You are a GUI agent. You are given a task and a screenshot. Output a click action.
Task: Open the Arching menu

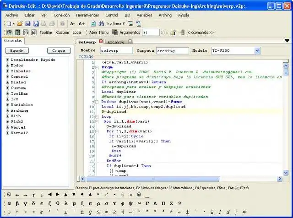(x=165, y=15)
